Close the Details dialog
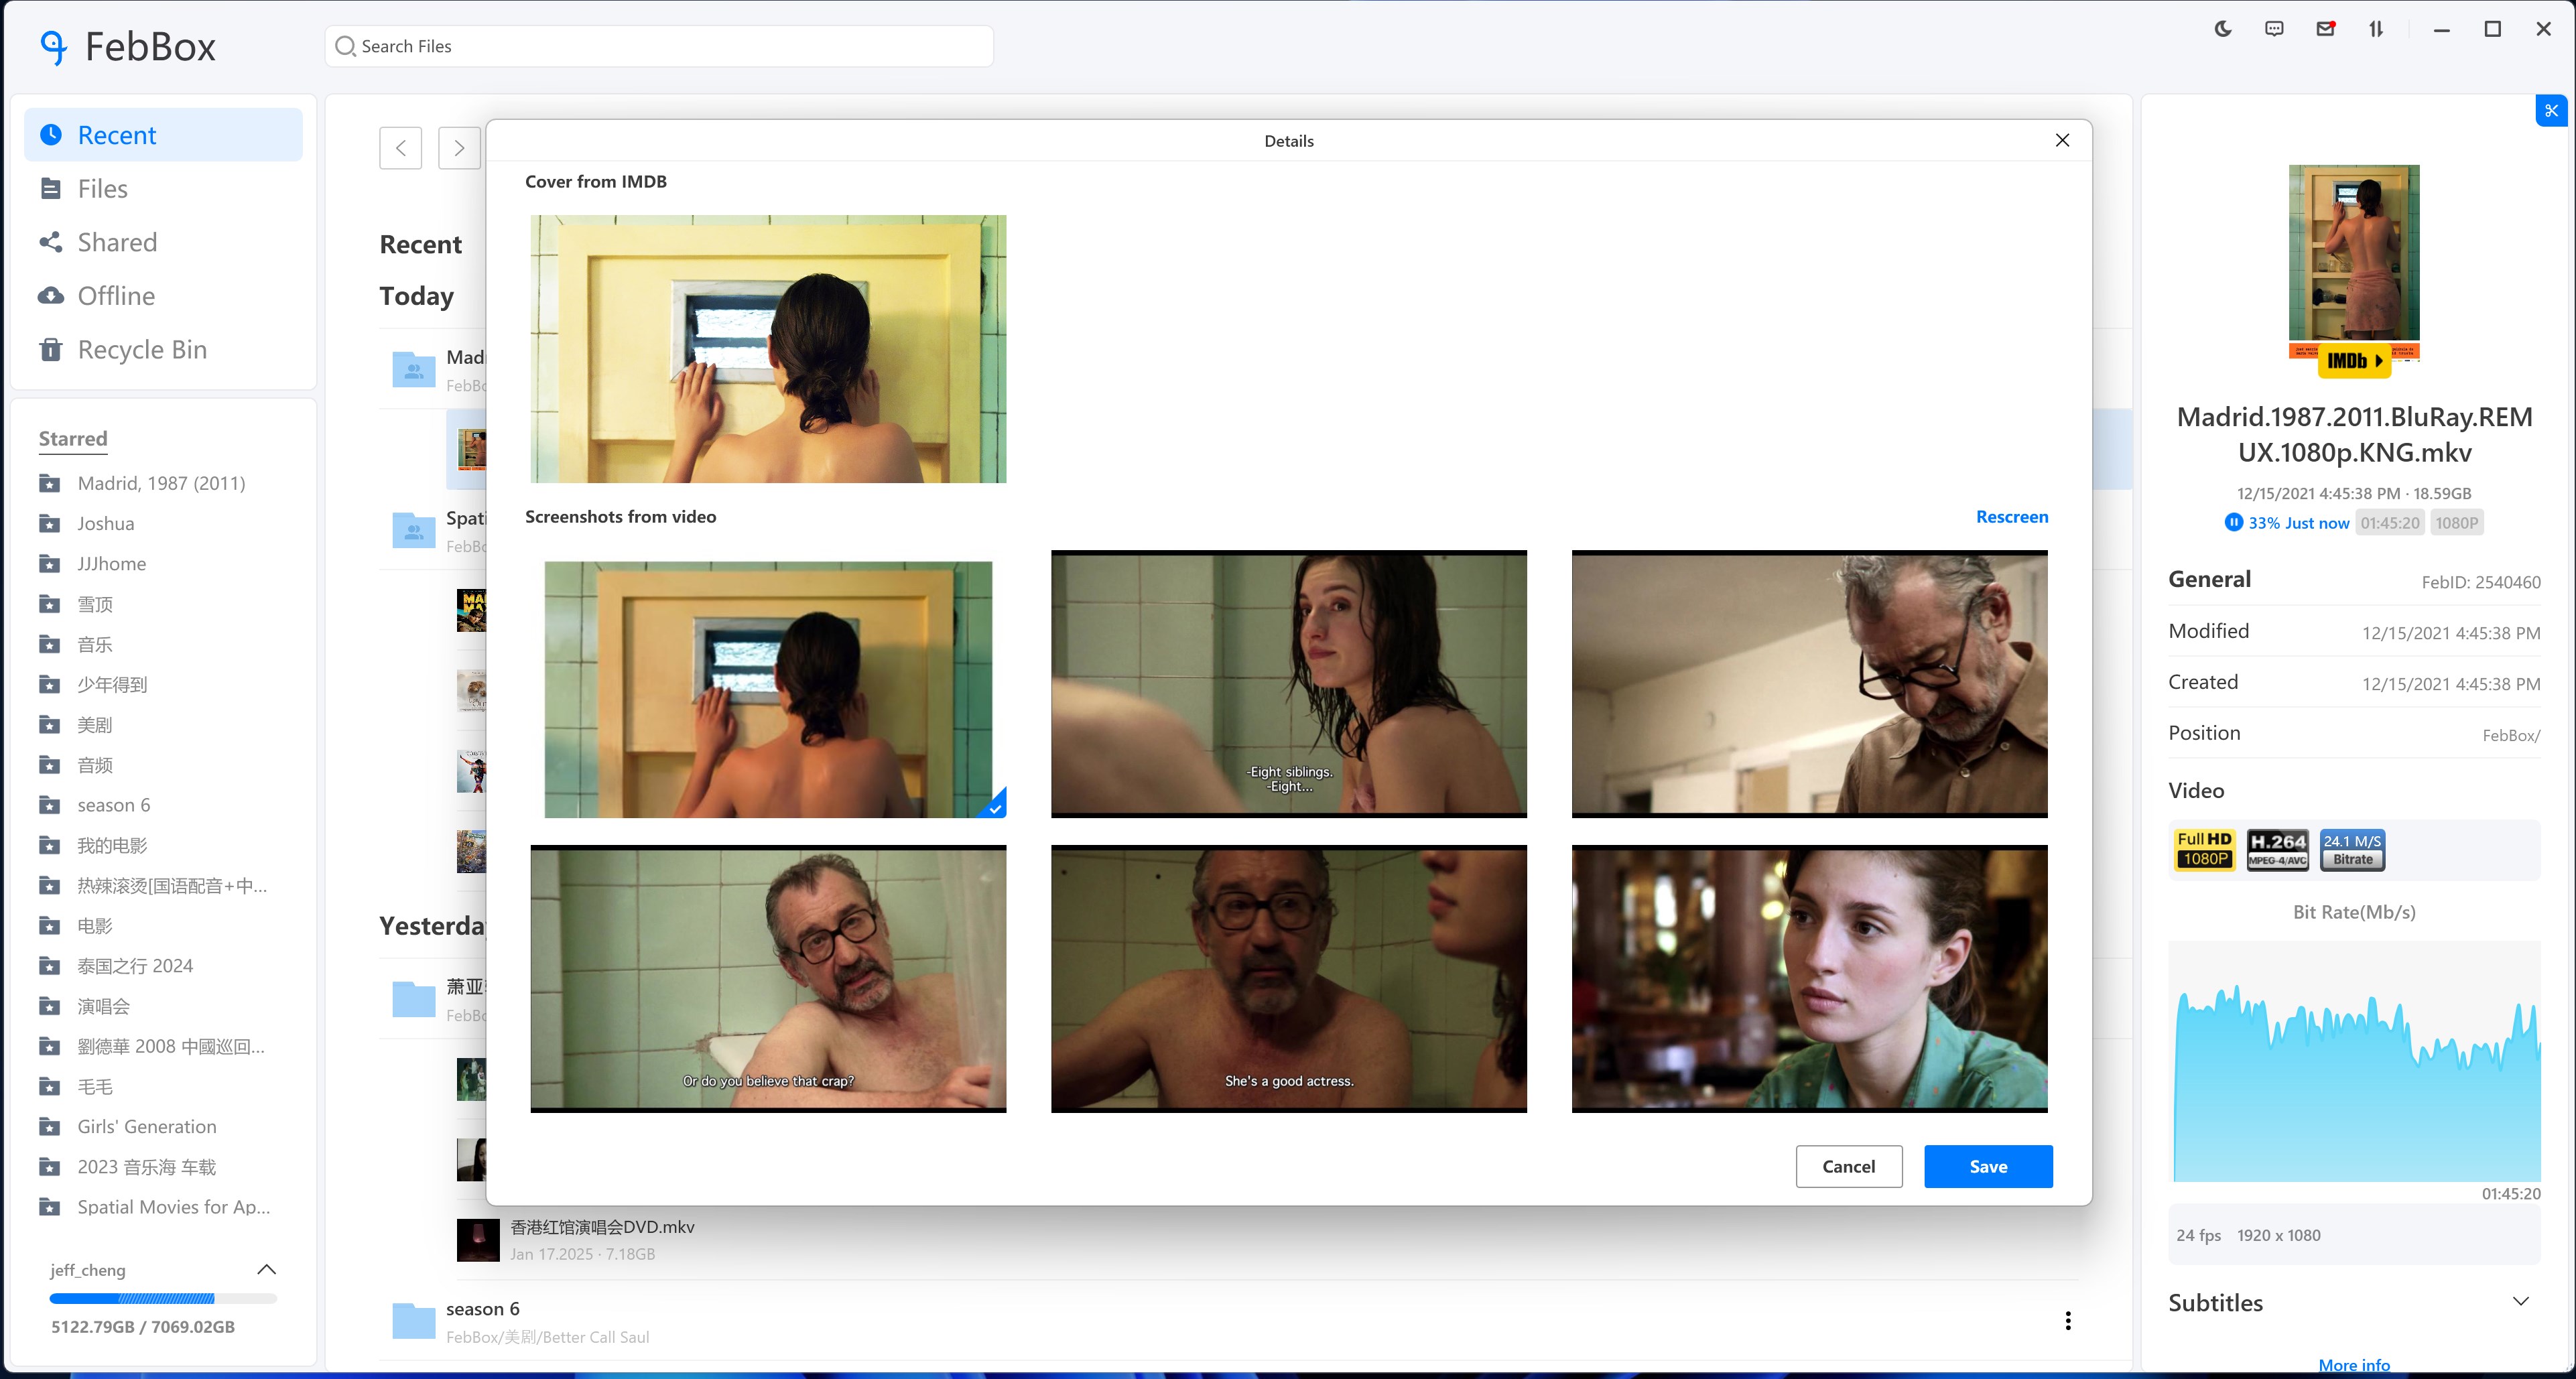 point(2062,140)
